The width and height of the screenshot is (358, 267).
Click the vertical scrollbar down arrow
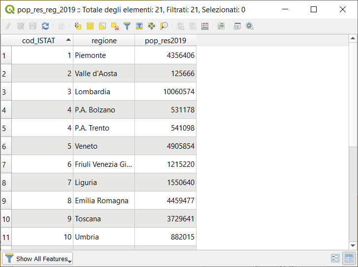(353, 245)
